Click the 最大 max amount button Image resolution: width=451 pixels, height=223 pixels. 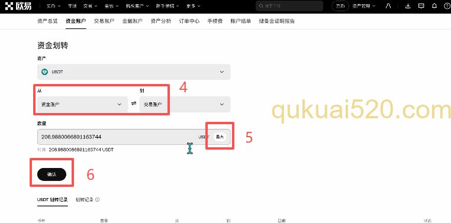[220, 137]
